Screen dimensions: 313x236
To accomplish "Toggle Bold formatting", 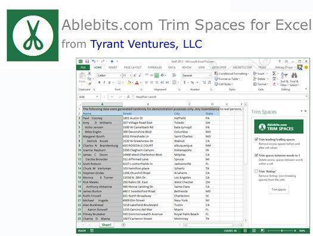I will 99,82.
